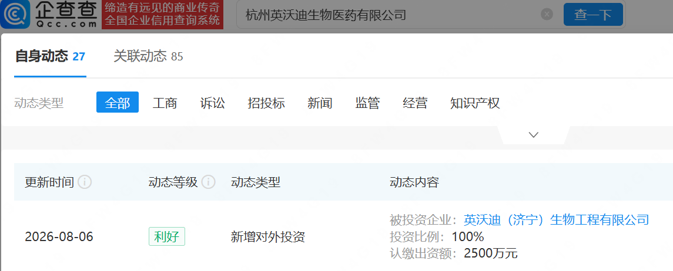Filter updates by 工商
Image resolution: width=673 pixels, height=271 pixels.
(x=165, y=103)
